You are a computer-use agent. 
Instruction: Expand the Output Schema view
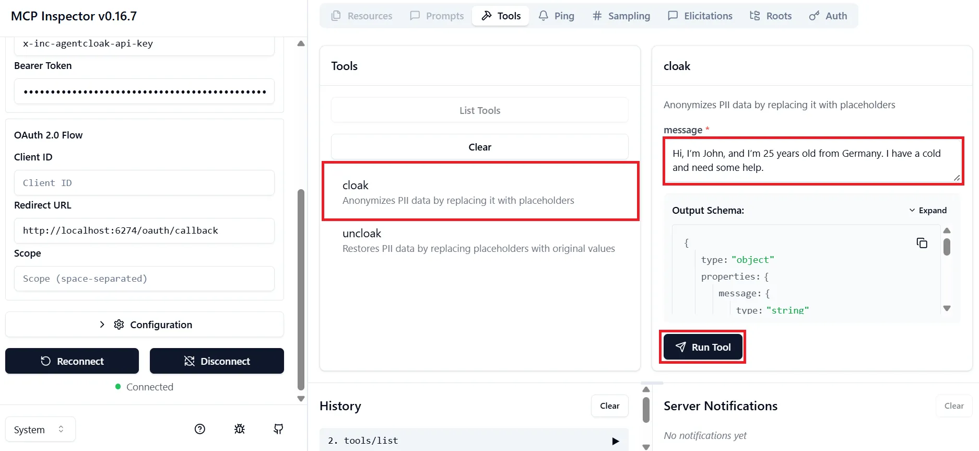[928, 210]
